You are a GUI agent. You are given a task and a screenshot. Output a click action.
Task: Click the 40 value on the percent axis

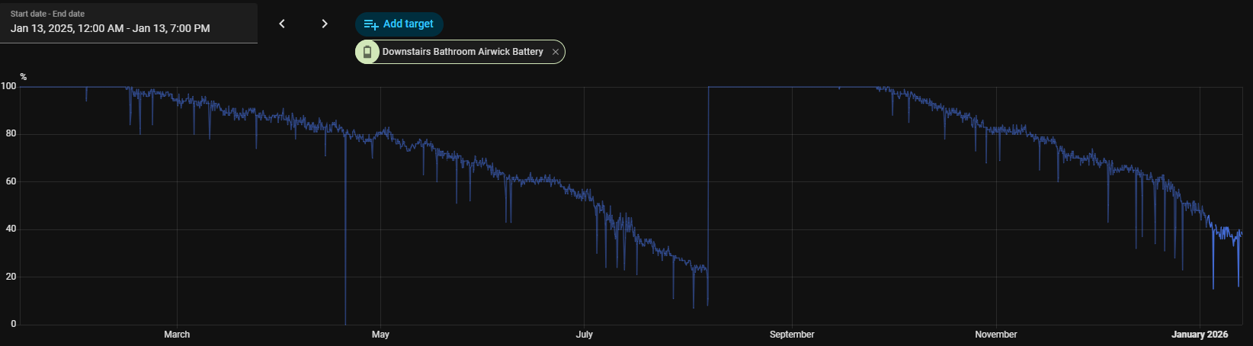[11, 229]
